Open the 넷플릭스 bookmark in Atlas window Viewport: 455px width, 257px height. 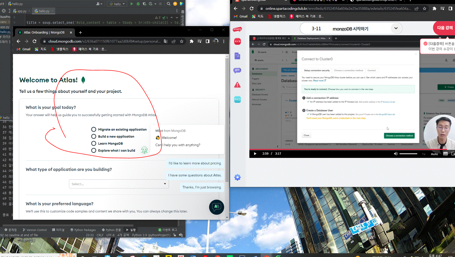tap(60, 49)
